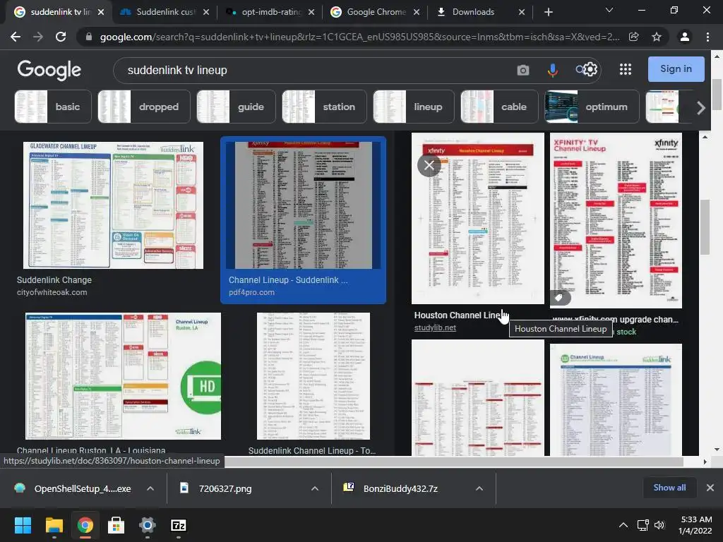The width and height of the screenshot is (723, 542).
Task: Reload the current page
Action: coord(61,37)
